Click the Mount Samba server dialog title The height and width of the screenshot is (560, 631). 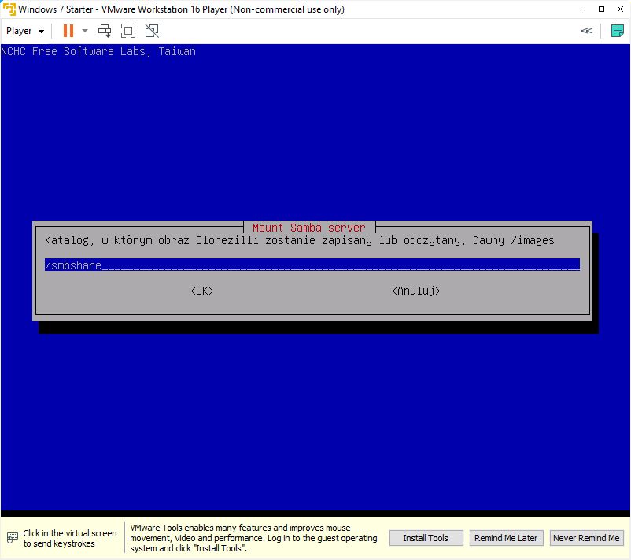(308, 228)
